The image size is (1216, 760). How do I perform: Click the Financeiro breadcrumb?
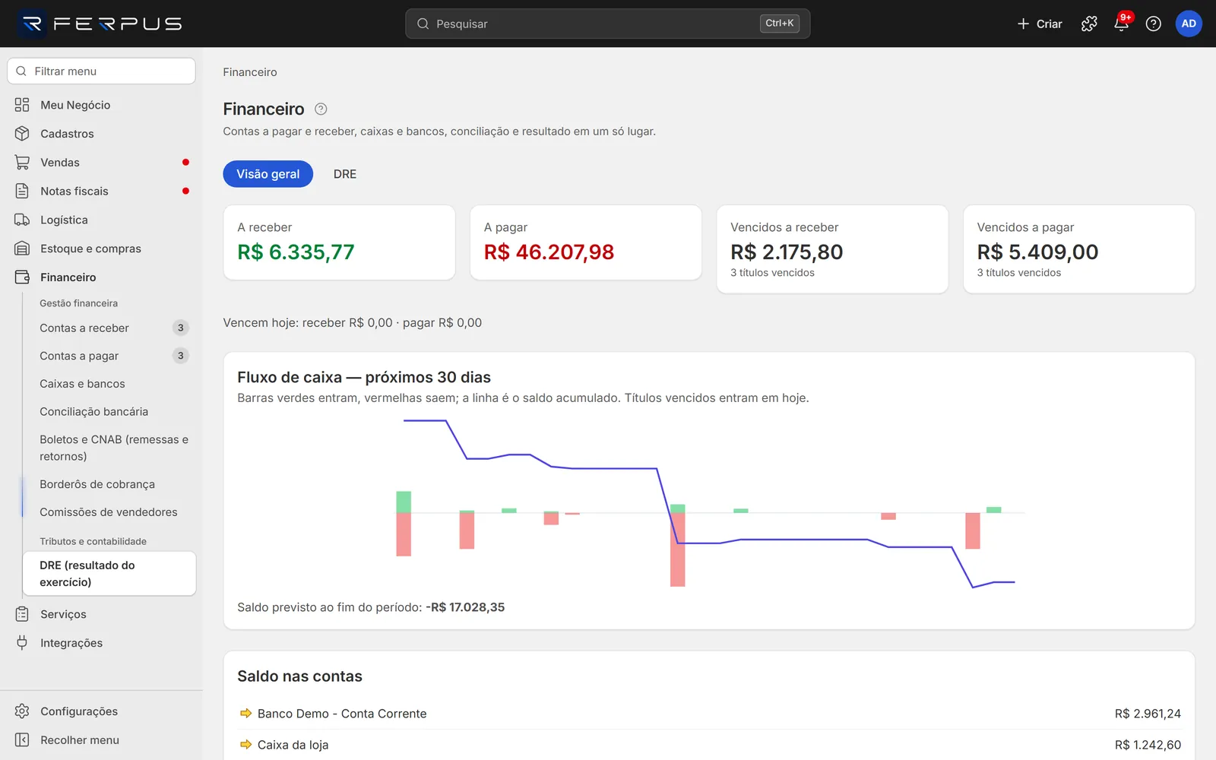pos(250,72)
